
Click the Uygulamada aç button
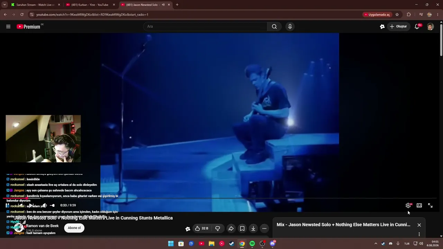point(377,15)
